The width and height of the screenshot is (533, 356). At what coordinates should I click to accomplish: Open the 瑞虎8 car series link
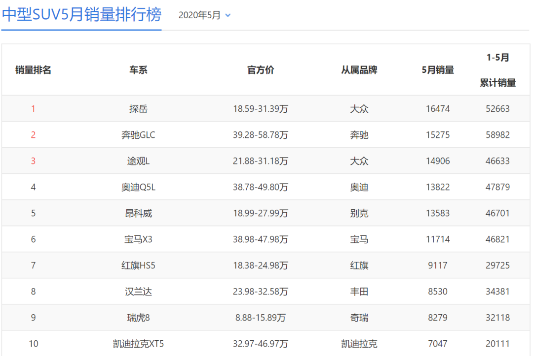138,318
